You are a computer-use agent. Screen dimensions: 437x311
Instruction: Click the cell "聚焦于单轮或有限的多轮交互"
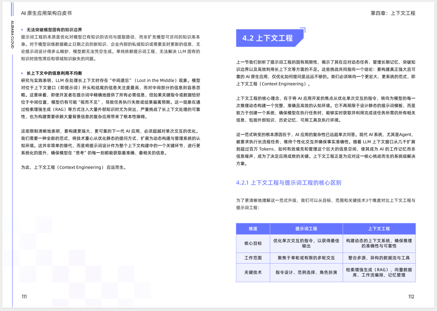[x=306, y=258]
